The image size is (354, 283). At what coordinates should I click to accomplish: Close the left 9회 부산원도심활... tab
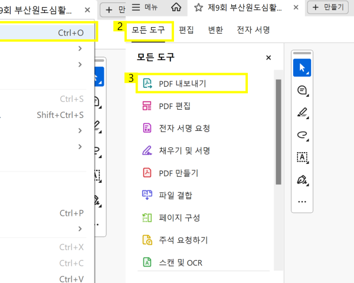(87, 10)
